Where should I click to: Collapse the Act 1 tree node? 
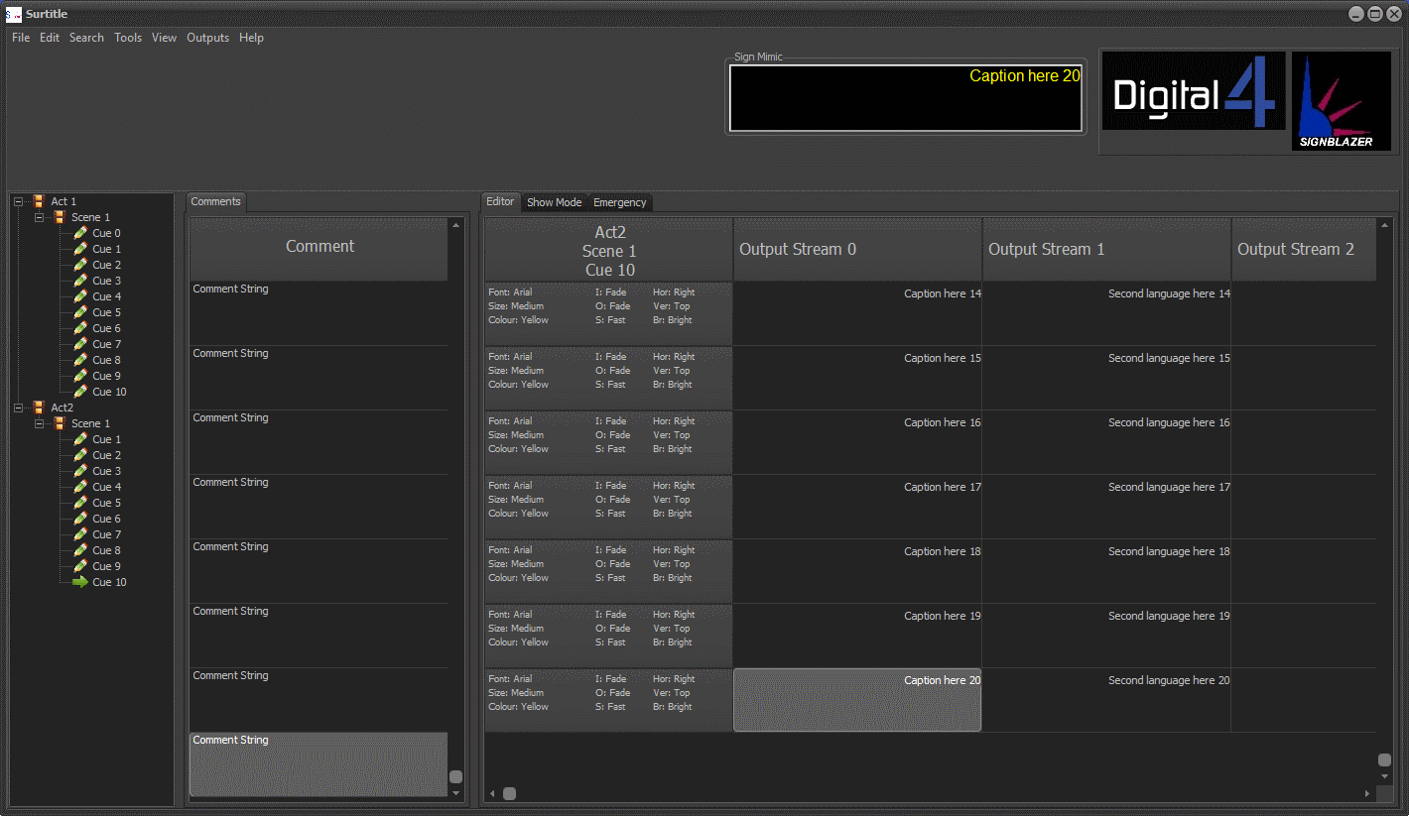(x=19, y=201)
